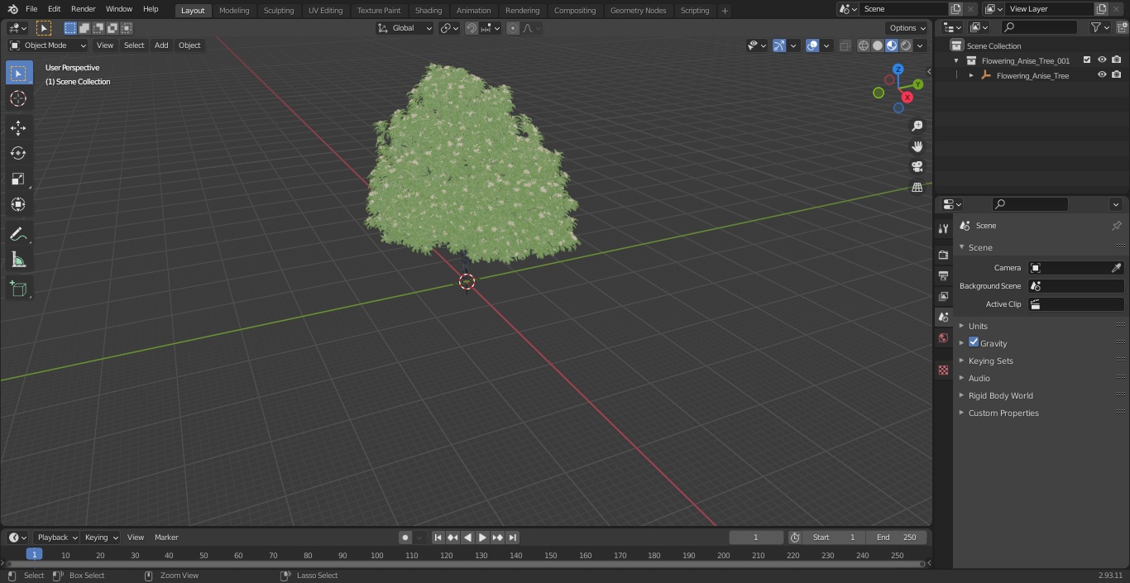Switch to rendered viewport shading
Viewport: 1130px width, 583px height.
[x=906, y=45]
